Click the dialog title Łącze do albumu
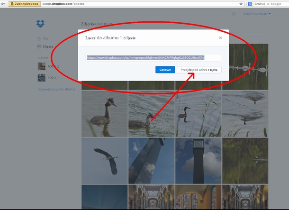This screenshot has width=289, height=210. (x=110, y=38)
